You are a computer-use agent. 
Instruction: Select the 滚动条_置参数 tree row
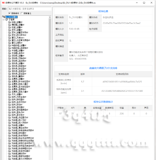pos(19,61)
